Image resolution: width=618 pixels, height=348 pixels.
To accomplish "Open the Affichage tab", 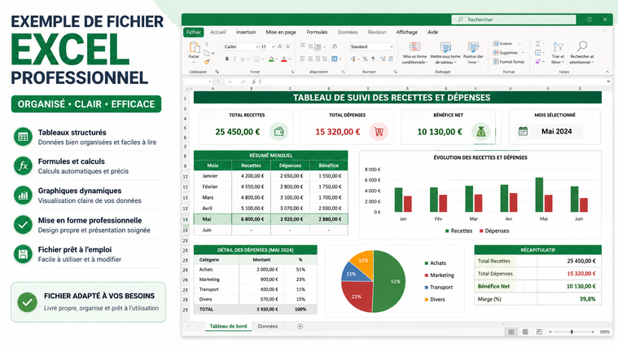I will click(x=407, y=33).
